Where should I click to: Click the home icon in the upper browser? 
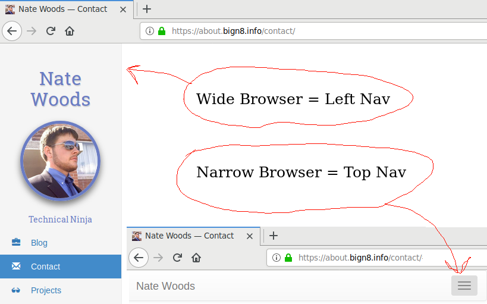pos(70,31)
